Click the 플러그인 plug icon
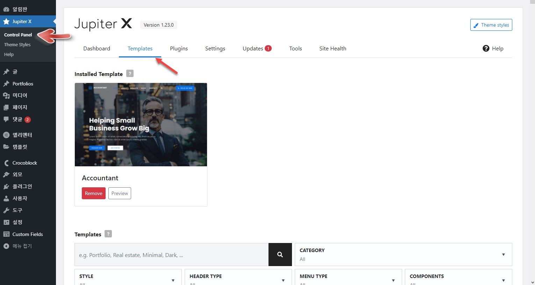Screen dimensions: 535x285 (6, 186)
